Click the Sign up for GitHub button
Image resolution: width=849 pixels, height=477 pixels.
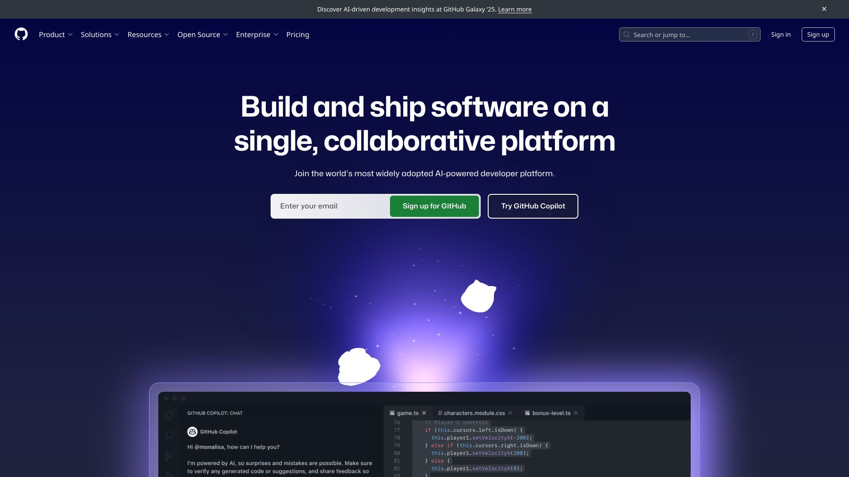434,206
